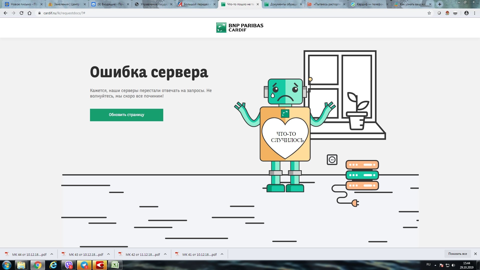This screenshot has height=270, width=480.
Task: Bookmark this page with star icon
Action: [x=429, y=13]
